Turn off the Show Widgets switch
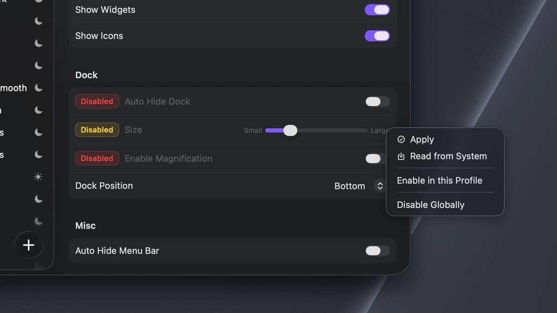The width and height of the screenshot is (557, 313). click(x=377, y=10)
